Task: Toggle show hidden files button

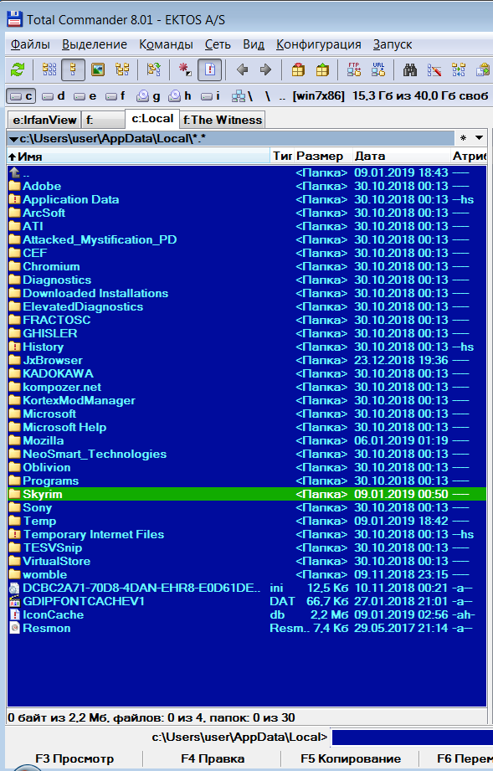Action: tap(210, 69)
